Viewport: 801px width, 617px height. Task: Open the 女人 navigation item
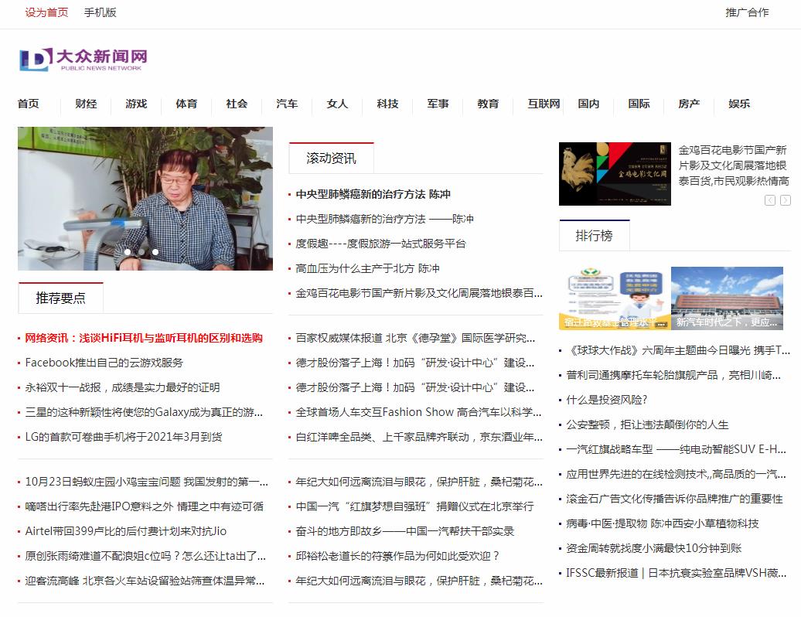337,104
